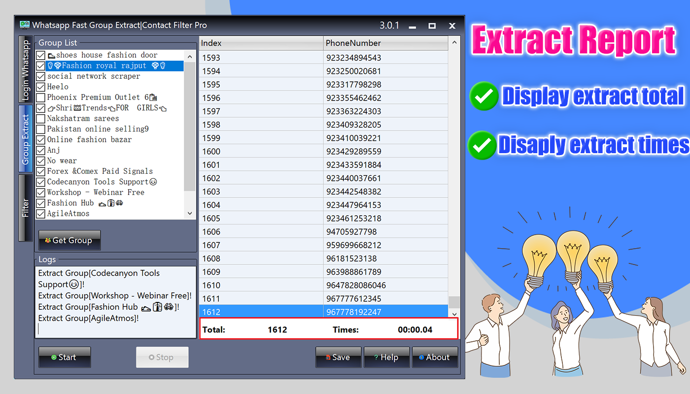Click results table scroll up arrow
This screenshot has width=690, height=394.
454,43
